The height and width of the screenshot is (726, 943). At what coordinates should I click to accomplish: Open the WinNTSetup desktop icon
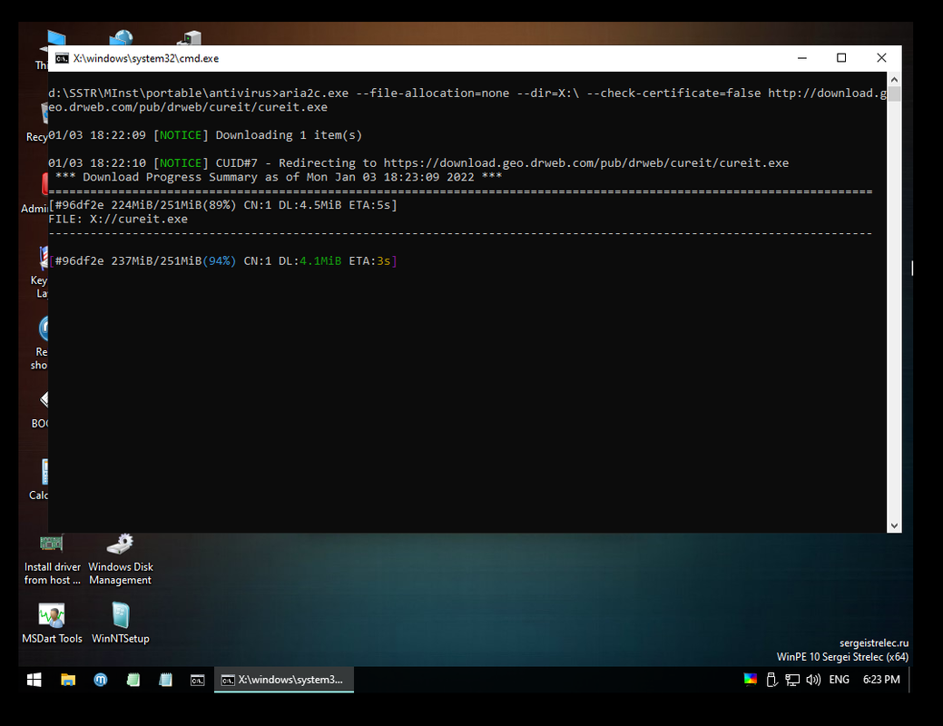121,623
